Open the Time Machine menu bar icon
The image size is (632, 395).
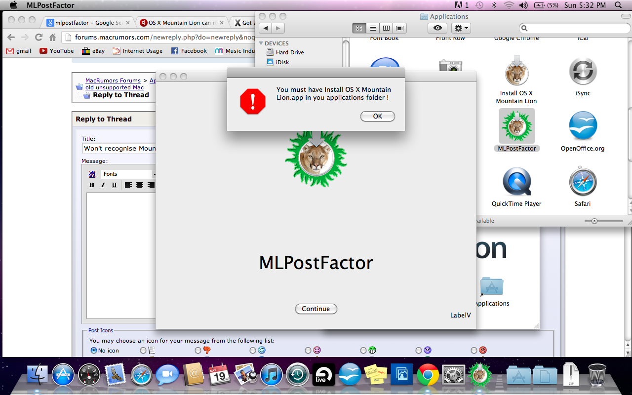[479, 5]
